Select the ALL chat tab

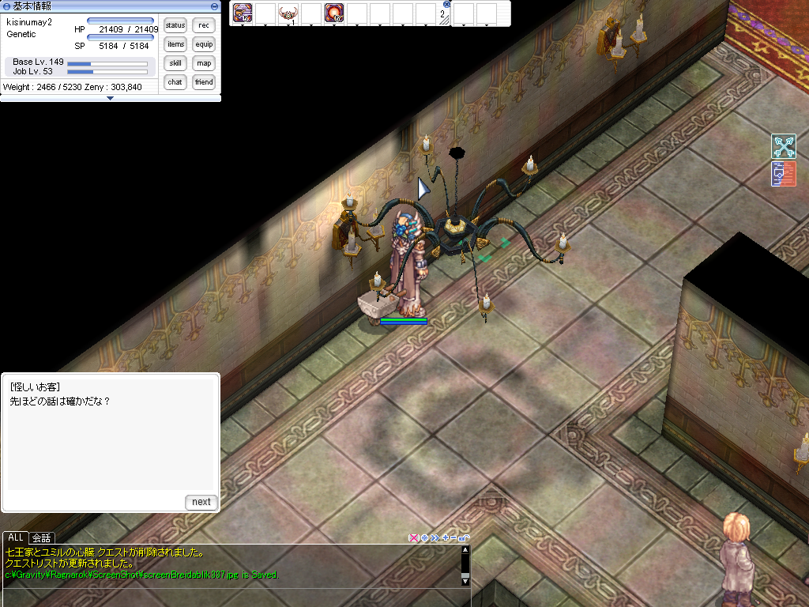click(16, 537)
